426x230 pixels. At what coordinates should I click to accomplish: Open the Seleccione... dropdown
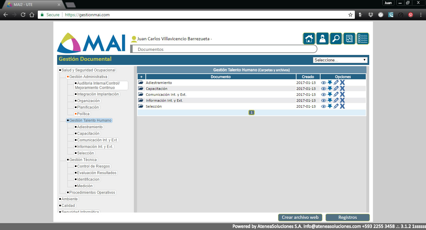[x=340, y=60]
